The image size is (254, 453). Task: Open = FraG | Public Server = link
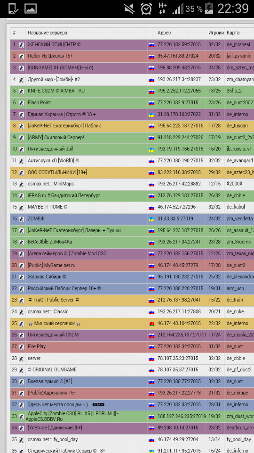[53, 300]
